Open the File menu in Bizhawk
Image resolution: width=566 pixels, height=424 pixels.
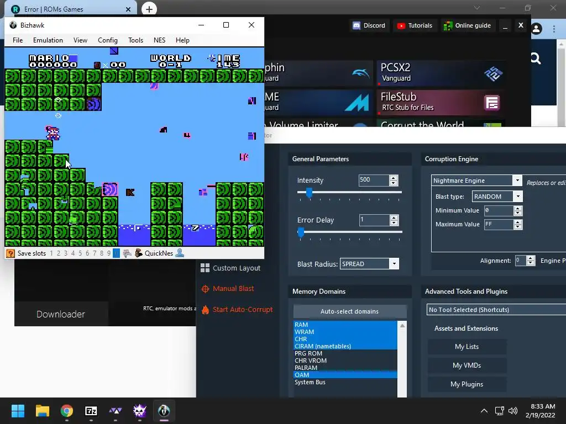18,40
